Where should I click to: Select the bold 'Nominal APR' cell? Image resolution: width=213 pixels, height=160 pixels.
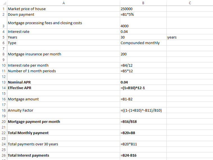pyautogui.click(x=64, y=82)
